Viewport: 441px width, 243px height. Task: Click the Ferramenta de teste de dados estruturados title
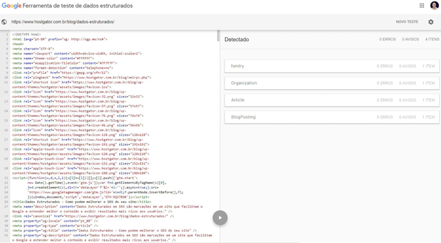[x=78, y=6]
